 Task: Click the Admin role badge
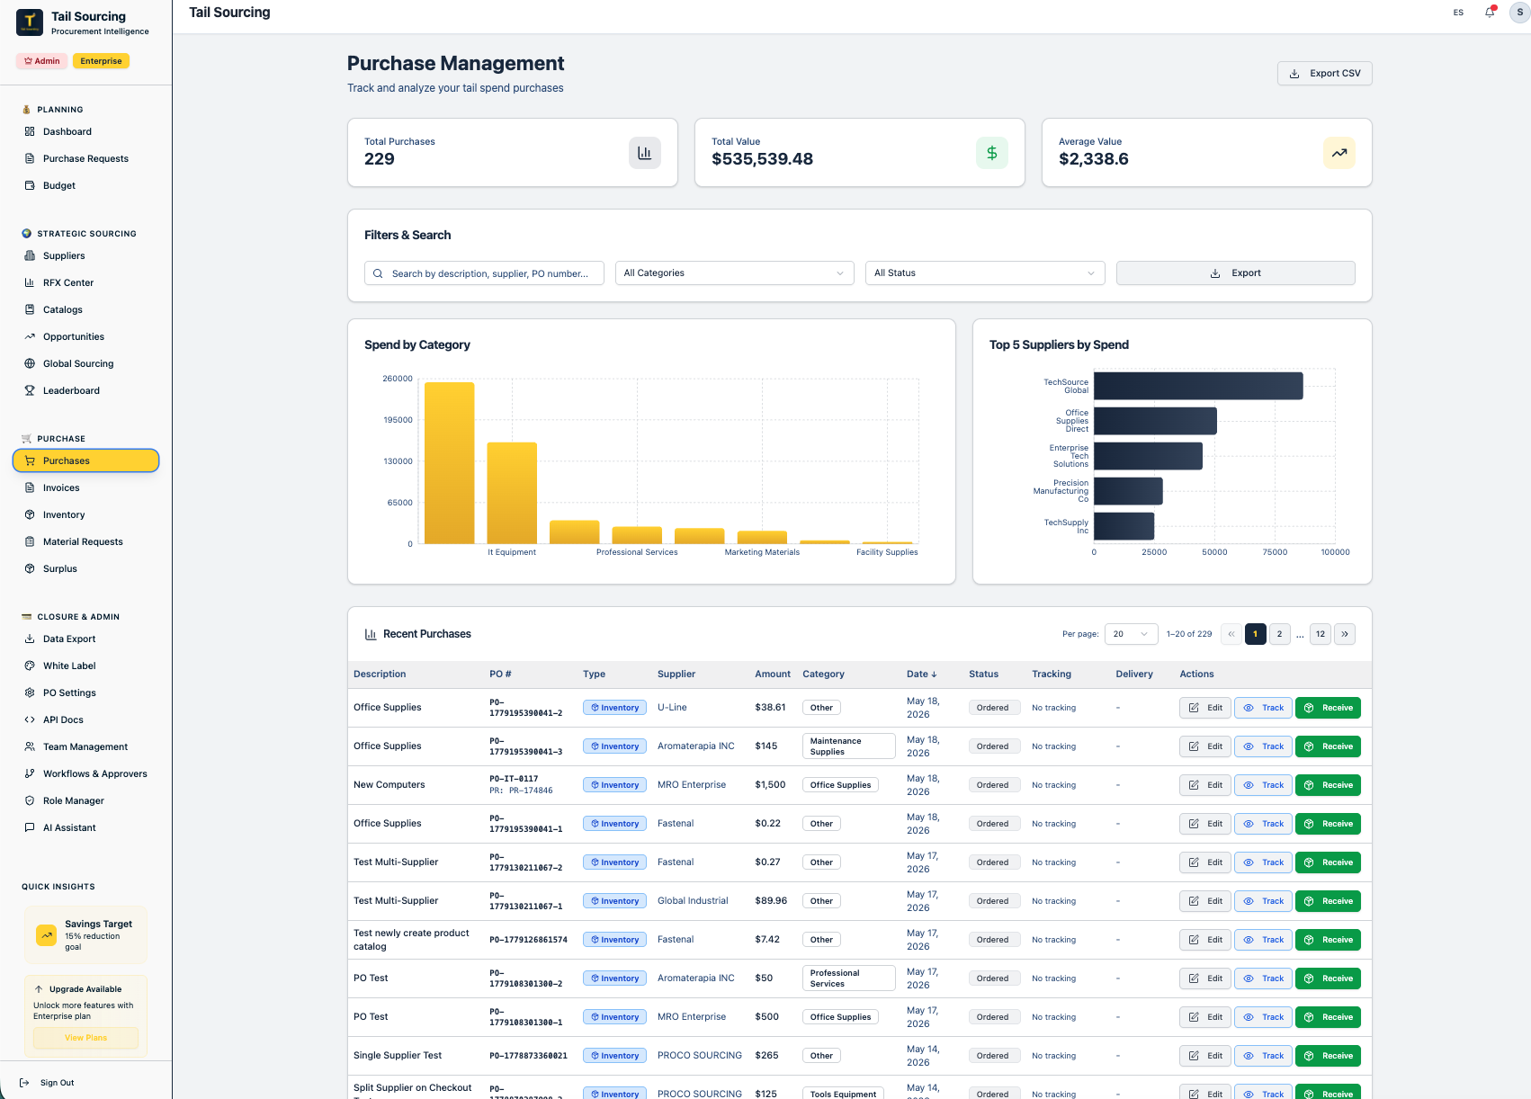pos(42,61)
